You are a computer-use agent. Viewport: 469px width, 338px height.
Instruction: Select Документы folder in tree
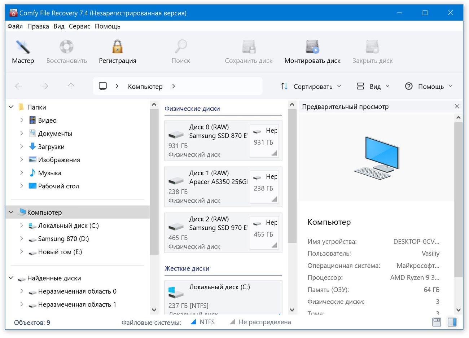55,133
